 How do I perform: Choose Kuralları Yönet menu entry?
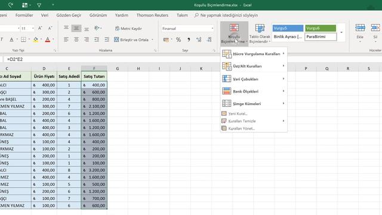(x=254, y=128)
